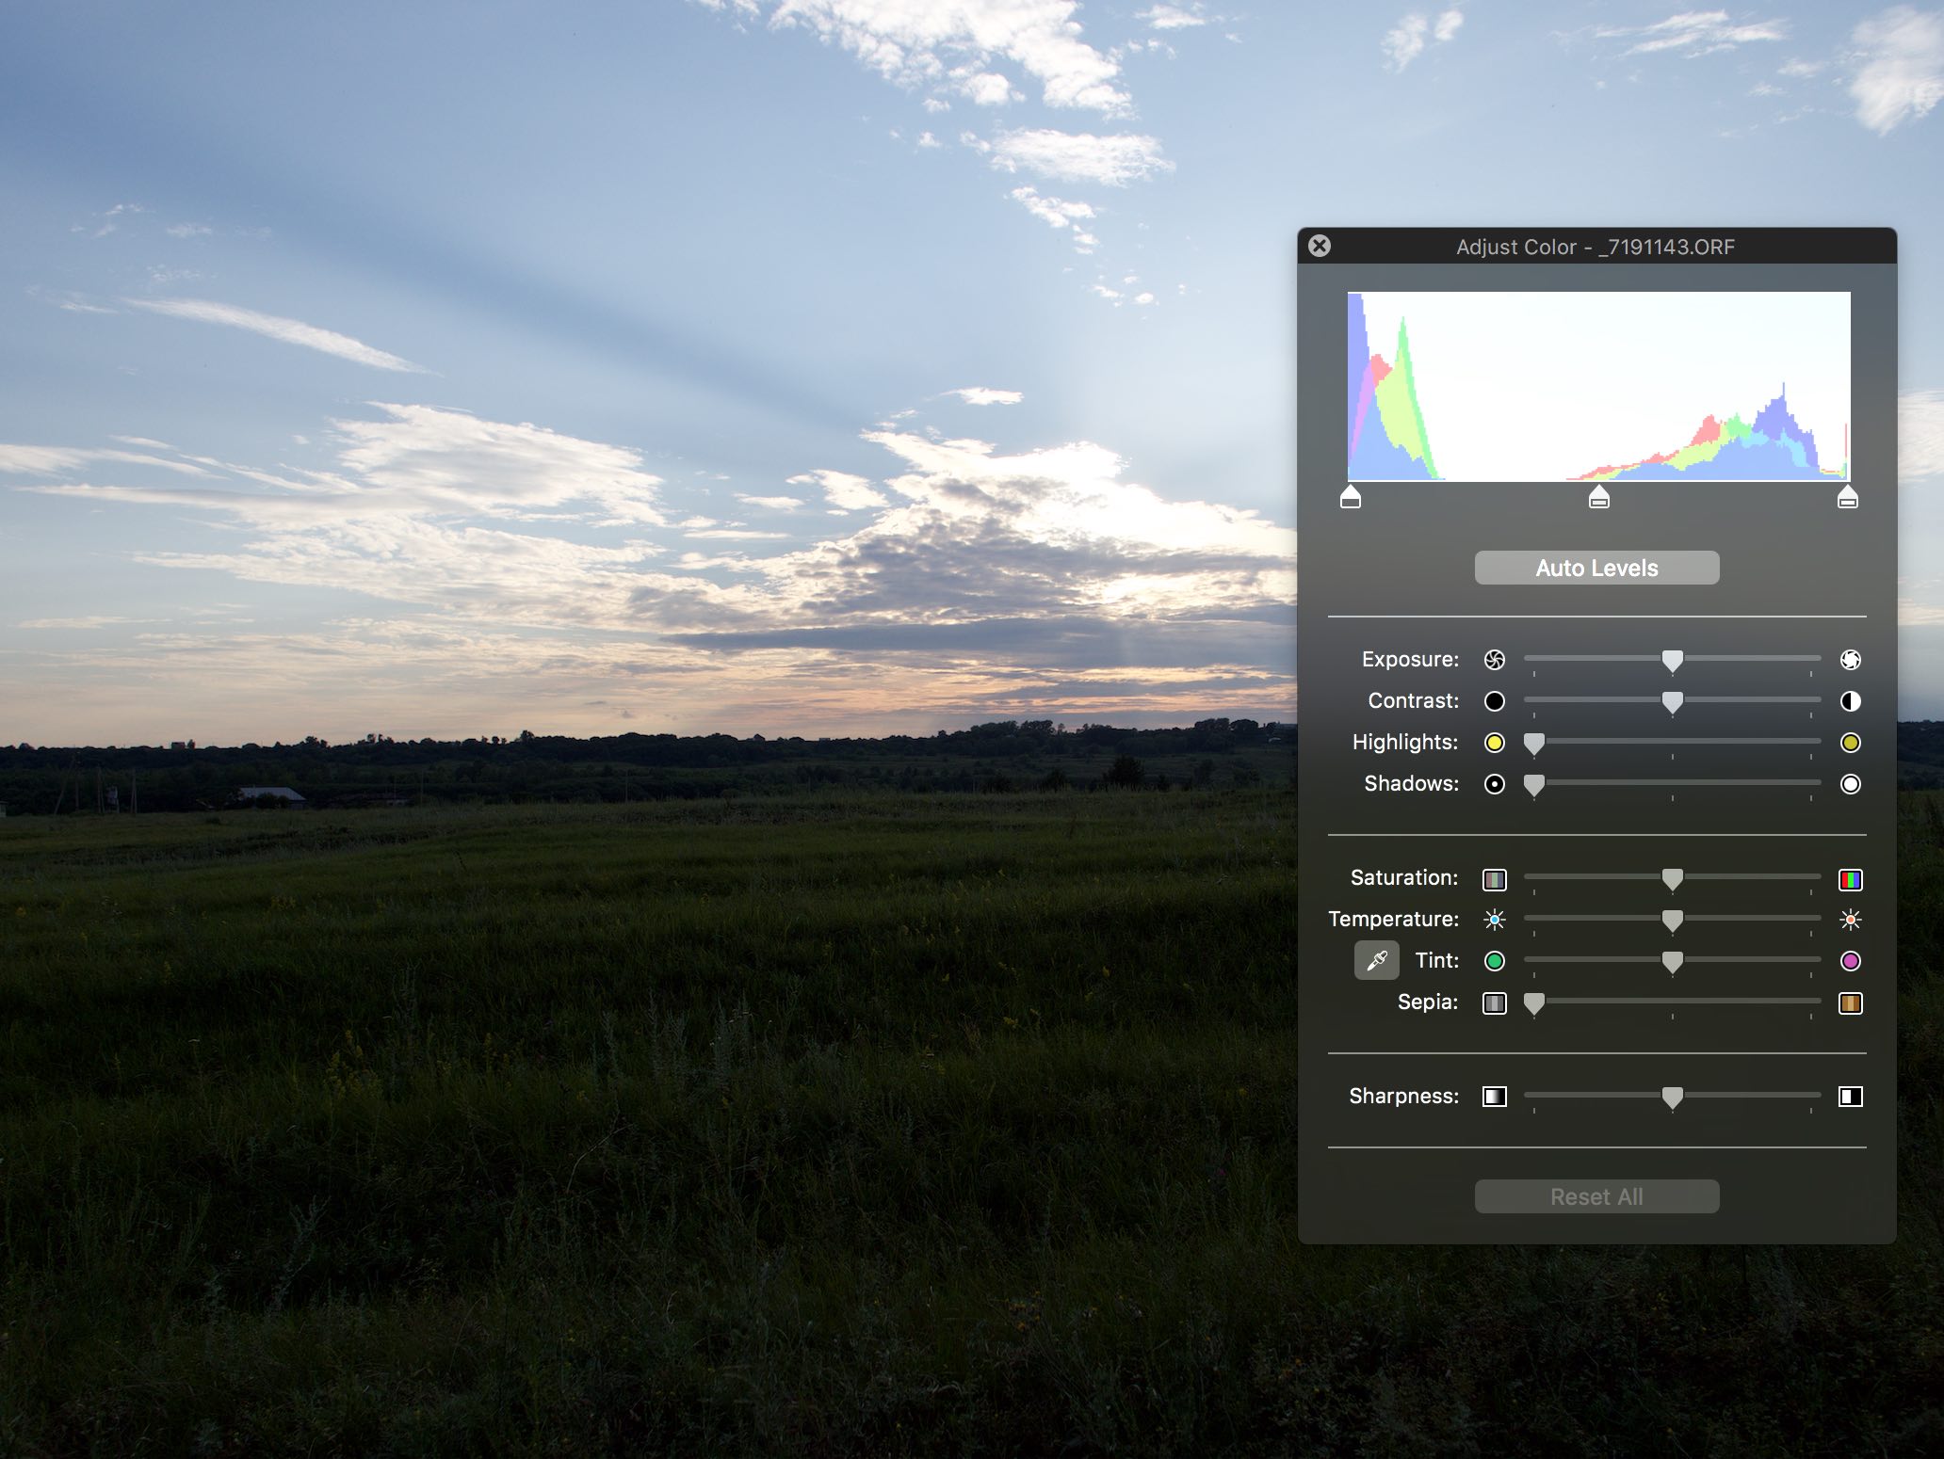This screenshot has height=1459, width=1944.
Task: Click the Saturation slider thumb
Action: click(1672, 879)
